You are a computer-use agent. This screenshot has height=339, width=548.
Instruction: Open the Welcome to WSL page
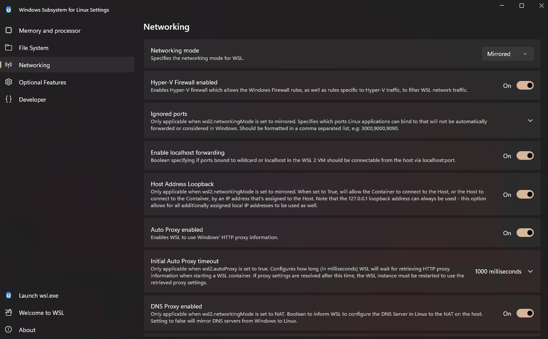(67, 313)
